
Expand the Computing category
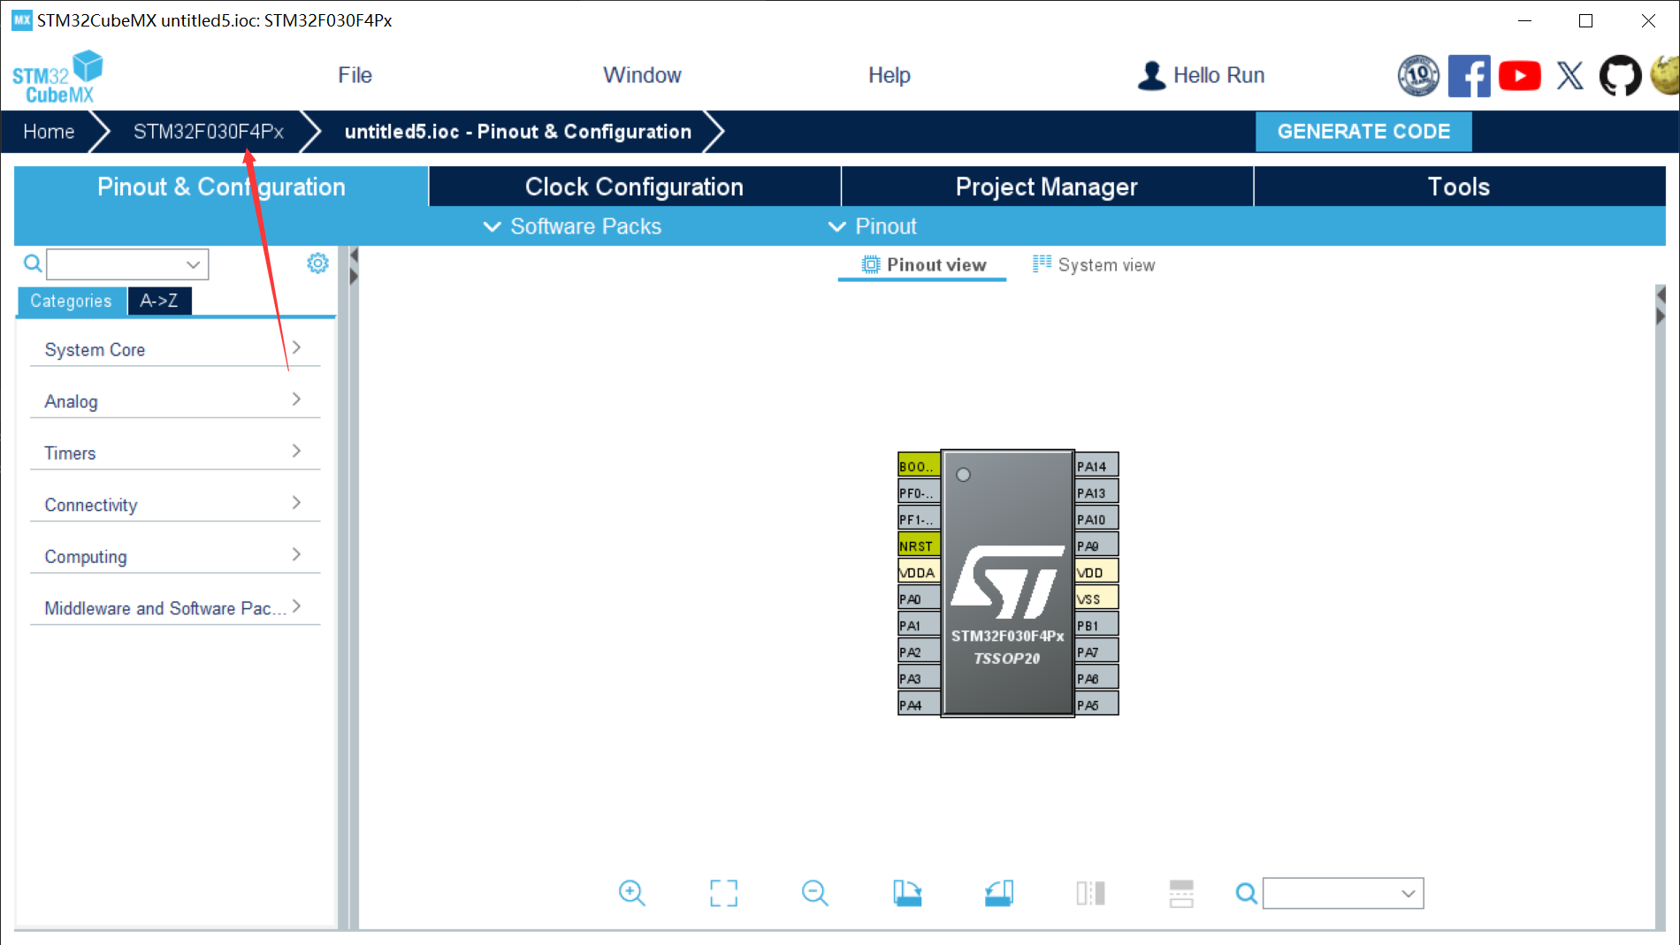coord(175,556)
